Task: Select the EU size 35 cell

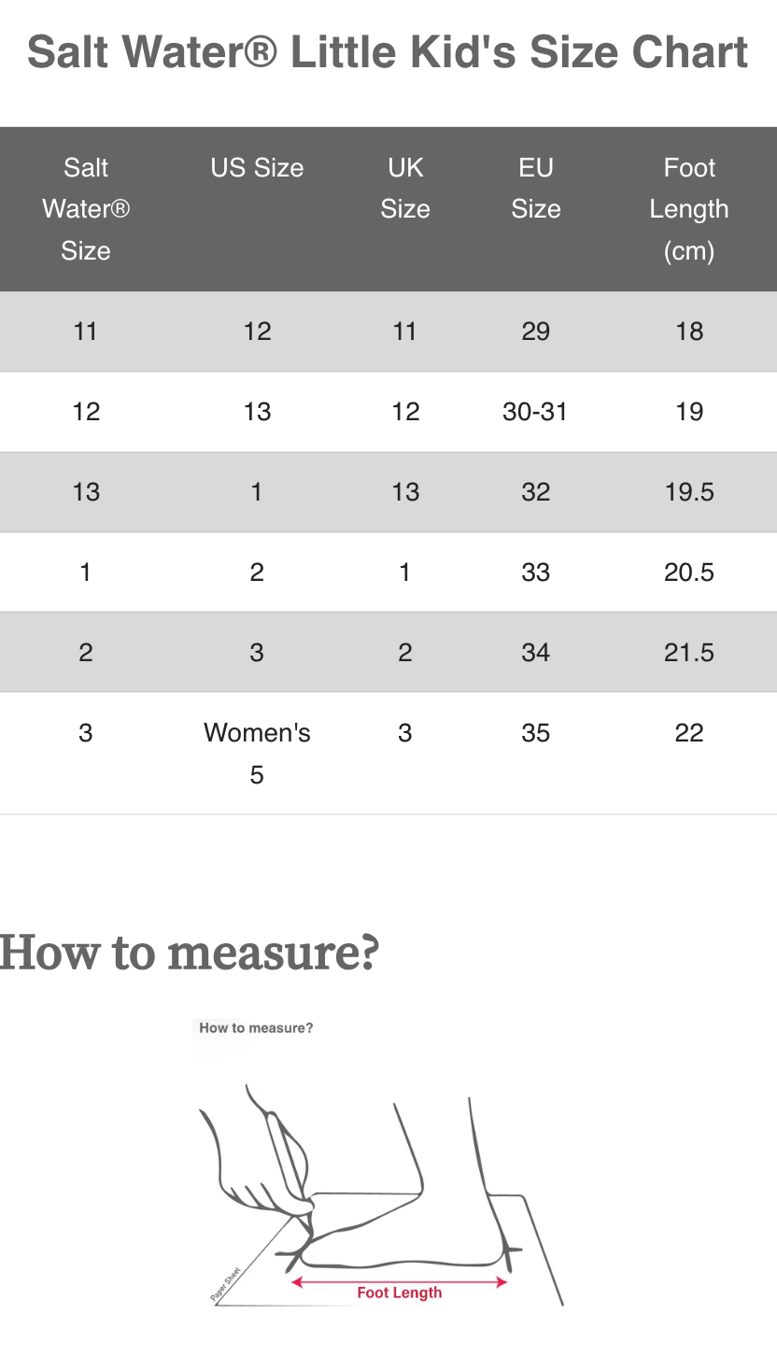Action: (x=535, y=733)
